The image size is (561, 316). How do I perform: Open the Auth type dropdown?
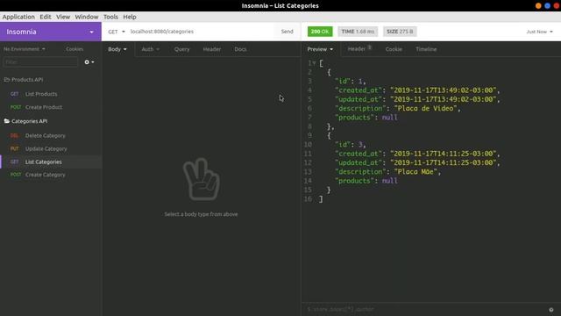click(x=151, y=49)
